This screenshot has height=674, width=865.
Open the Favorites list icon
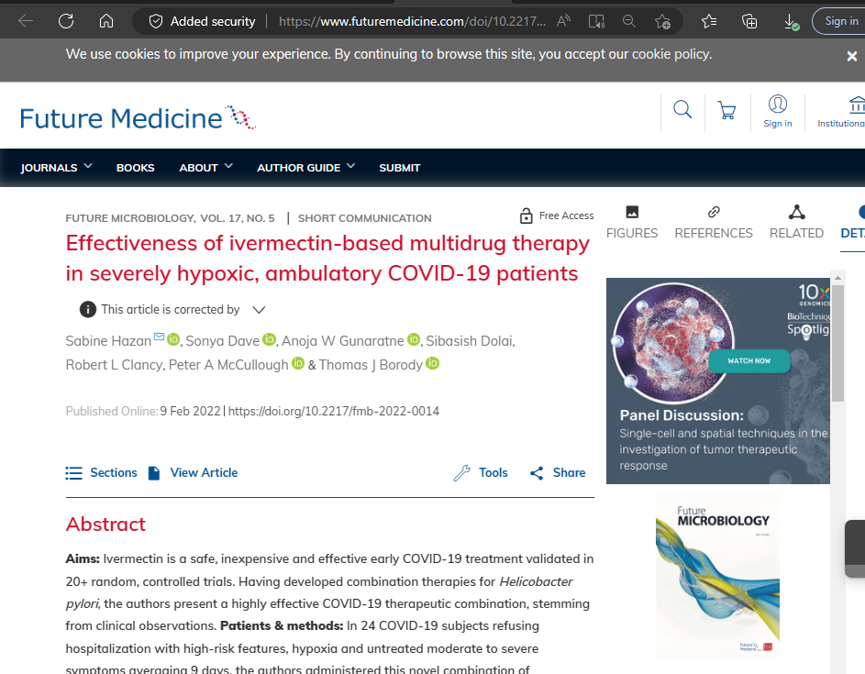tap(709, 21)
